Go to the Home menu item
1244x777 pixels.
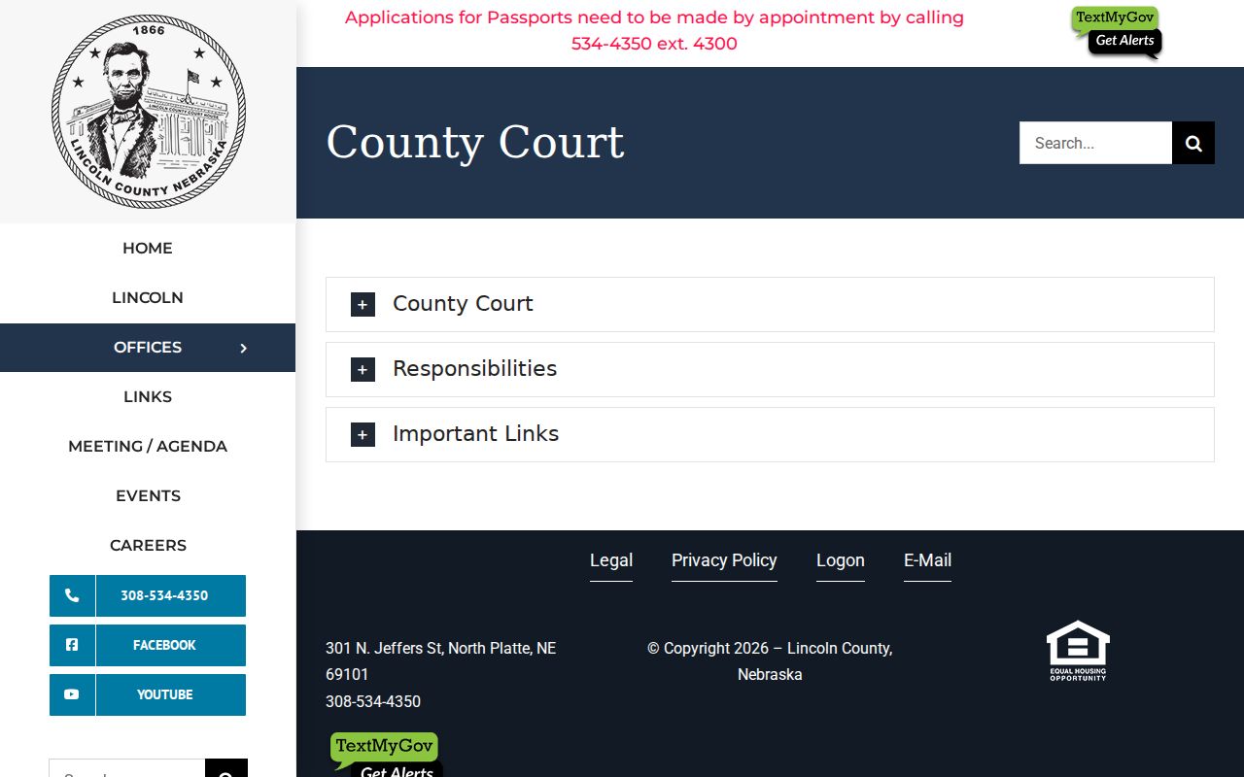tap(148, 249)
